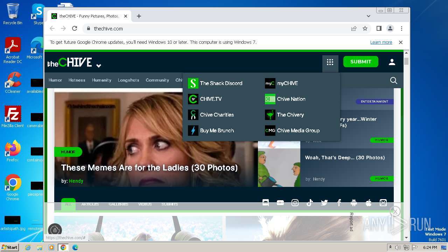Viewport: 448px width, 252px height.
Task: Click the Chive Charities ribbon icon
Action: tap(193, 115)
